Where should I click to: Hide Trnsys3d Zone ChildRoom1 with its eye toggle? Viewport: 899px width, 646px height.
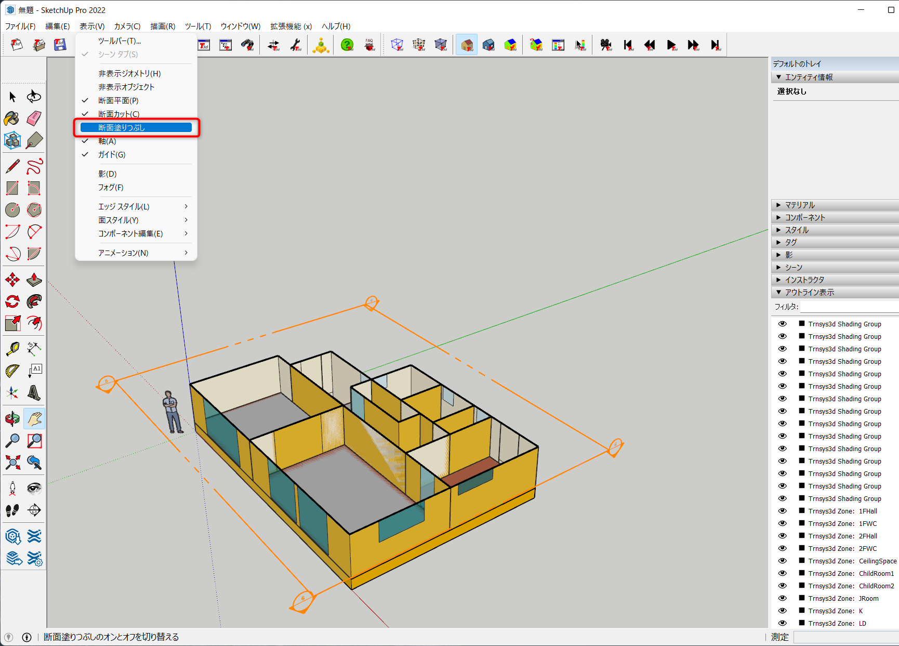[x=782, y=573]
